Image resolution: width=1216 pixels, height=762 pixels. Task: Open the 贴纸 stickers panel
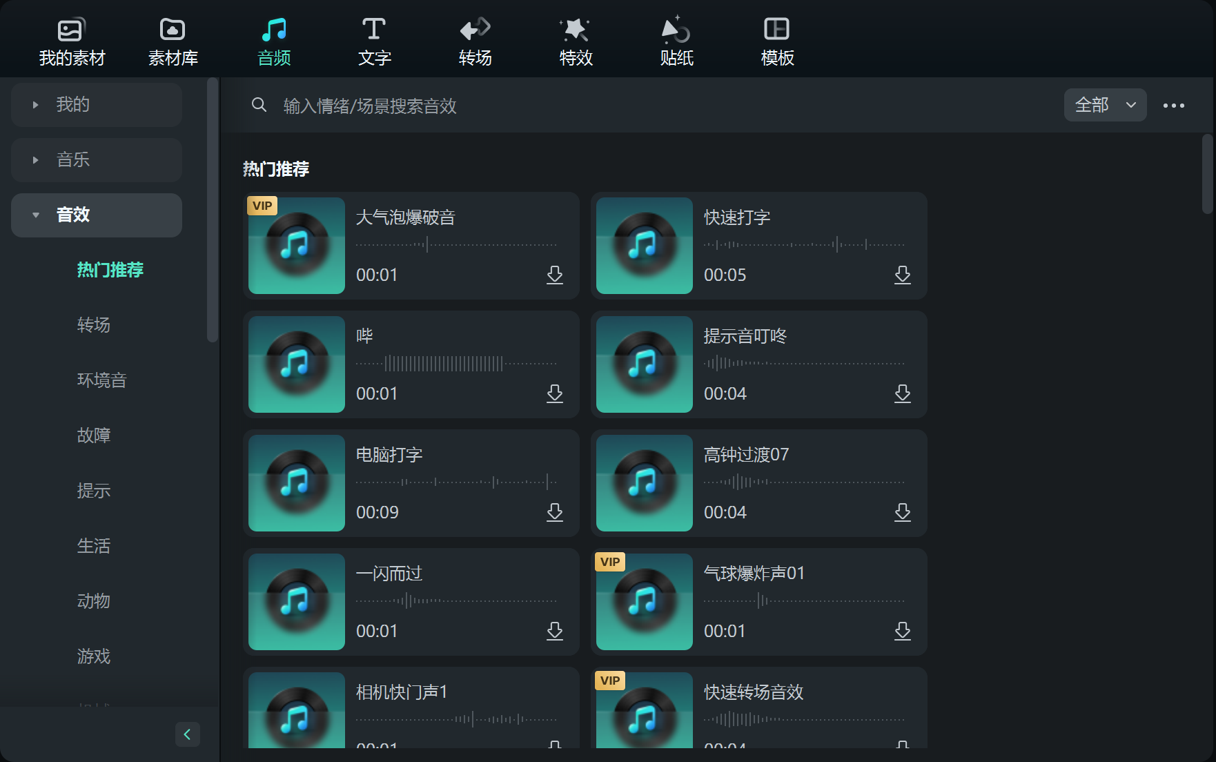pyautogui.click(x=676, y=39)
